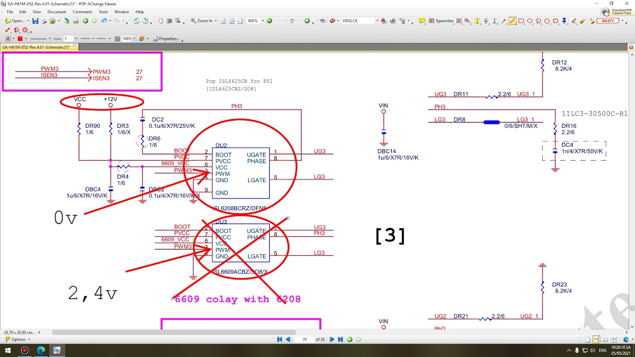
Task: Click the Actual Size 1:1 icon
Action: 223,21
